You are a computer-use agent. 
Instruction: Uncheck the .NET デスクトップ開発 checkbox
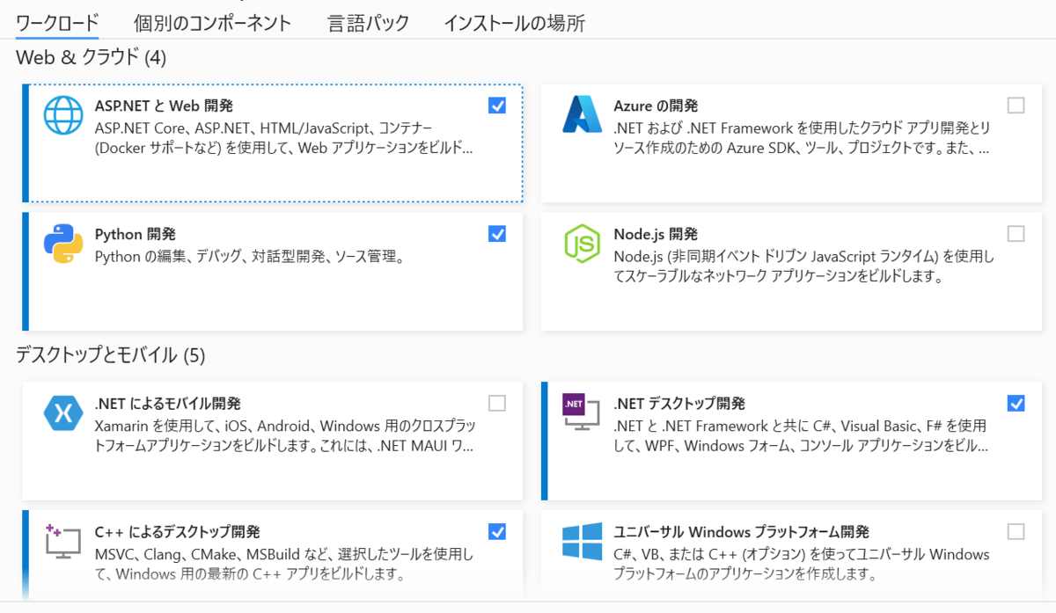tap(1016, 404)
